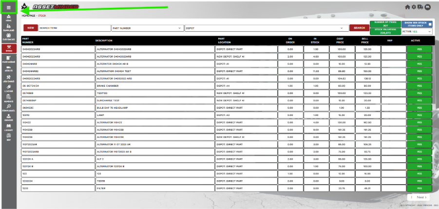Click the Number of Items green box

385,24
